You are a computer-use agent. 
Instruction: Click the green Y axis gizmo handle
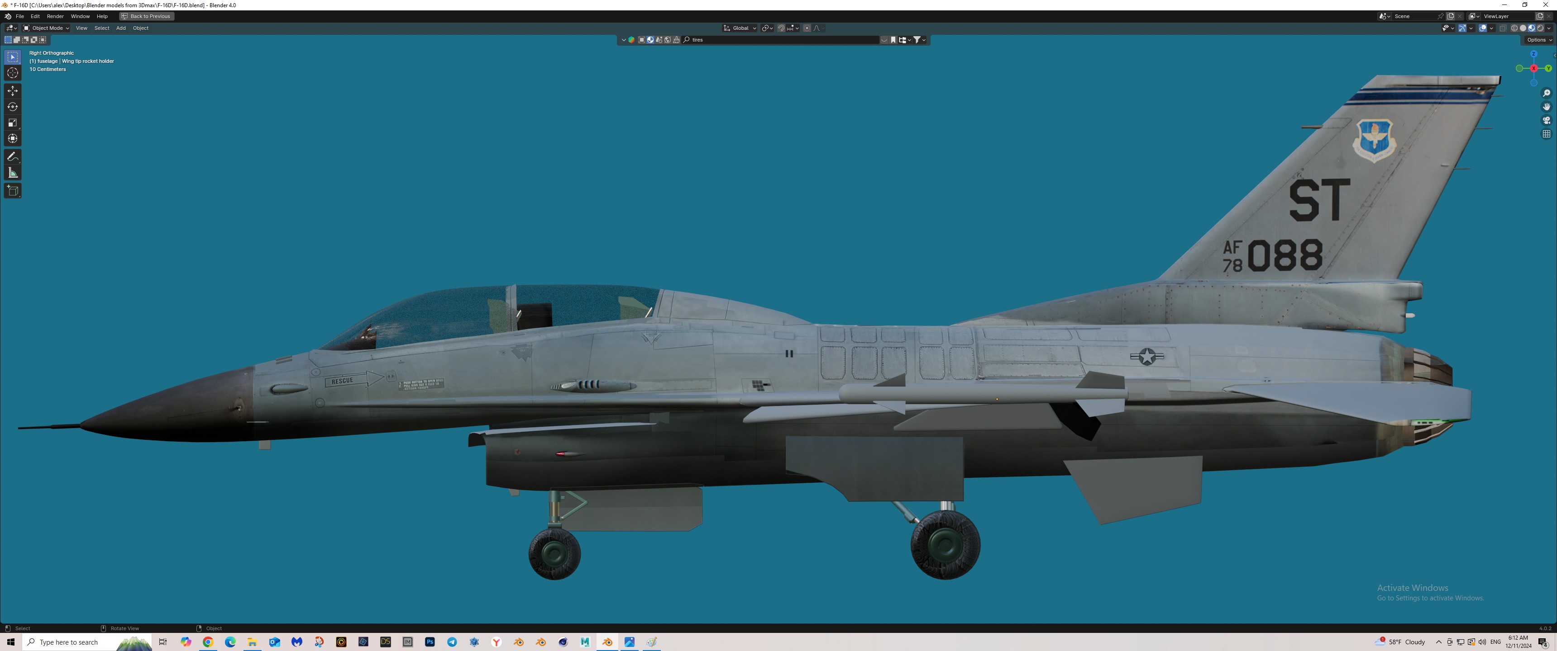click(x=1548, y=68)
